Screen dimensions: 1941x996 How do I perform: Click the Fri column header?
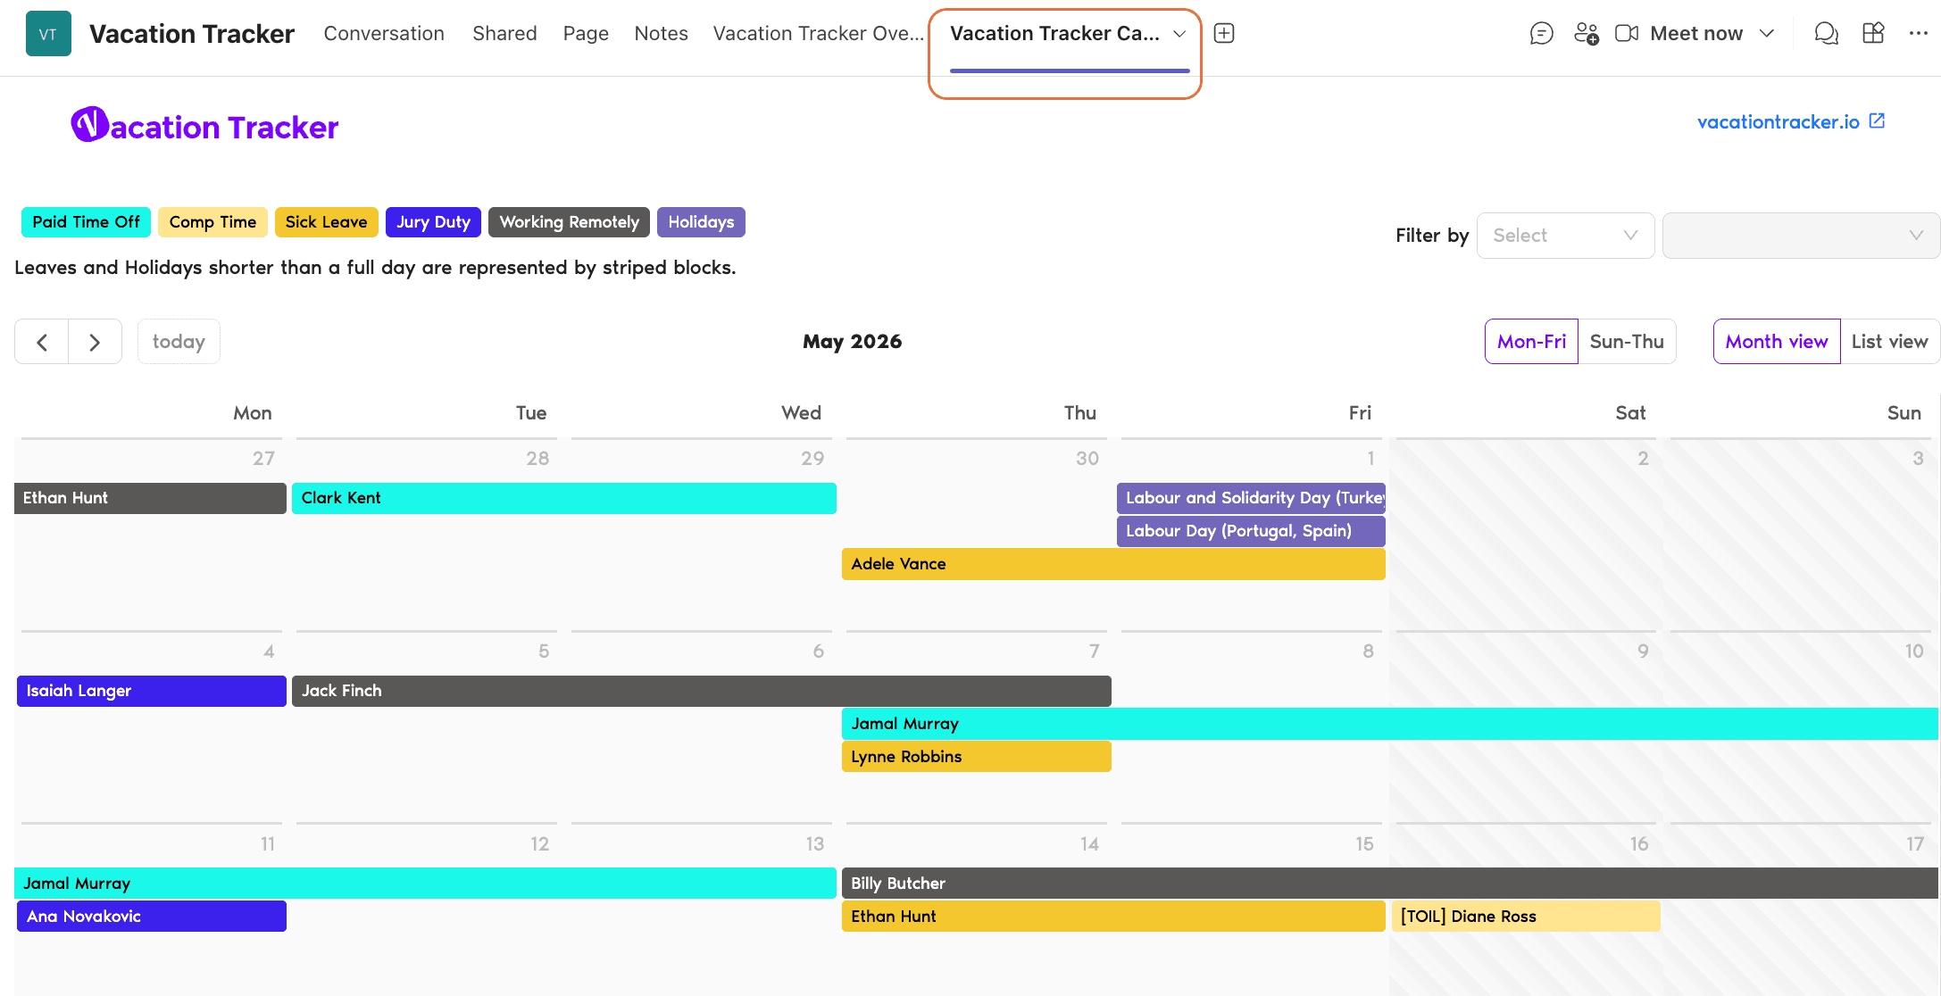point(1359,413)
